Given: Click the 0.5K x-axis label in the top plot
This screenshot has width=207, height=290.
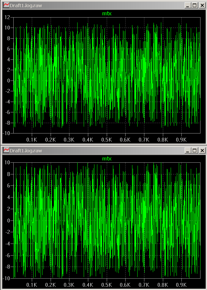Looking at the screenshot, I should (107, 140).
